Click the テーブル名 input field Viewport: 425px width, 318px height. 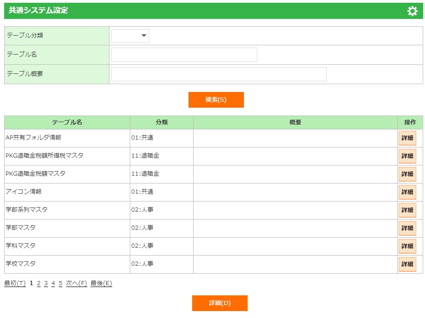coord(184,55)
